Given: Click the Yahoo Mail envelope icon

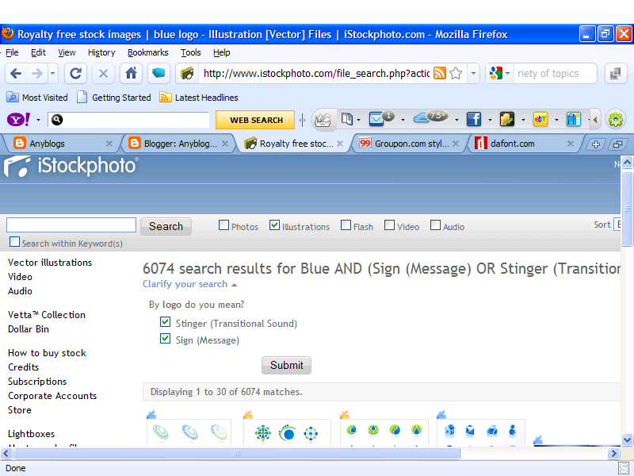Looking at the screenshot, I should tap(376, 120).
